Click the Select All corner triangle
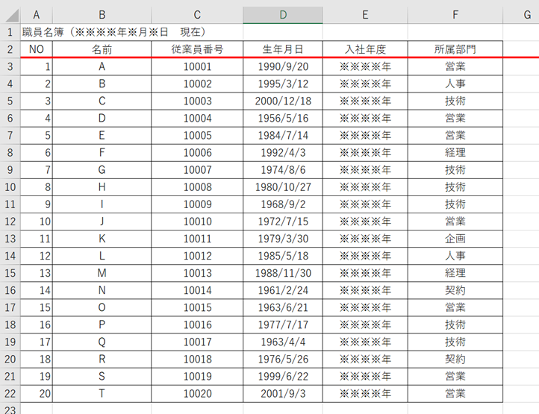This screenshot has width=539, height=414. point(10,15)
